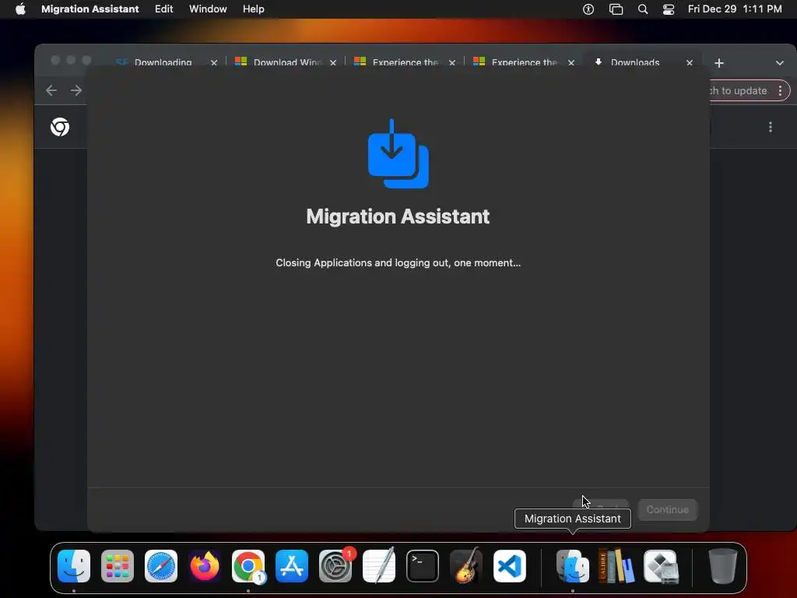Click the Migration Assistant heading text
Screen dimensions: 797x598
coord(398,216)
